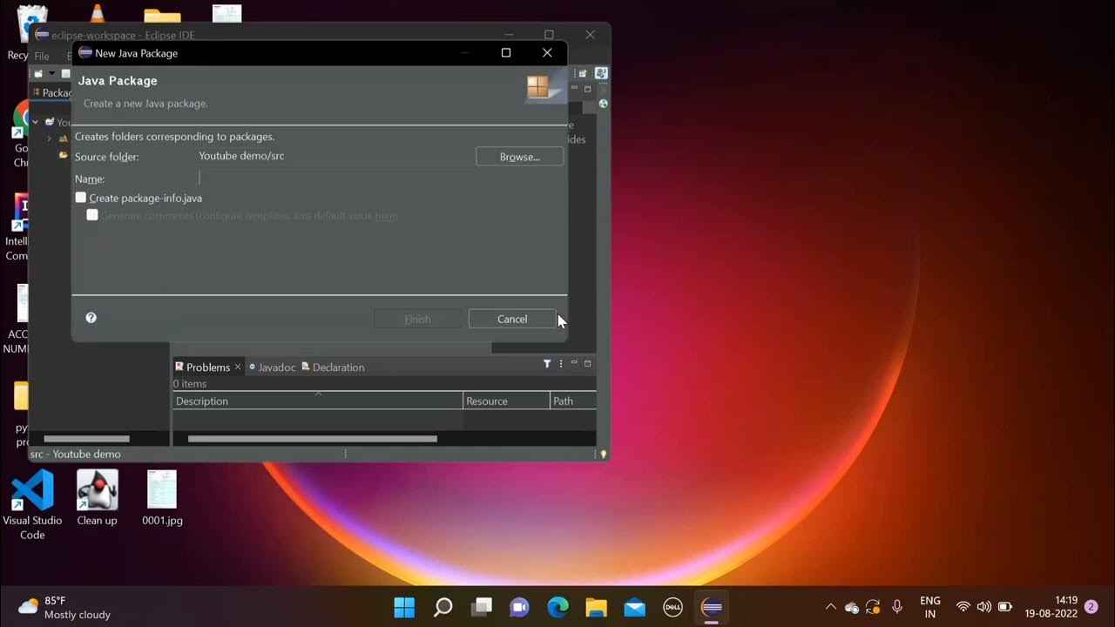Switch to the Javadoc tab
Image resolution: width=1115 pixels, height=627 pixels.
pos(276,367)
